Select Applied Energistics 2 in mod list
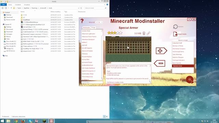The height and width of the screenshot is (123, 219). pos(88,71)
